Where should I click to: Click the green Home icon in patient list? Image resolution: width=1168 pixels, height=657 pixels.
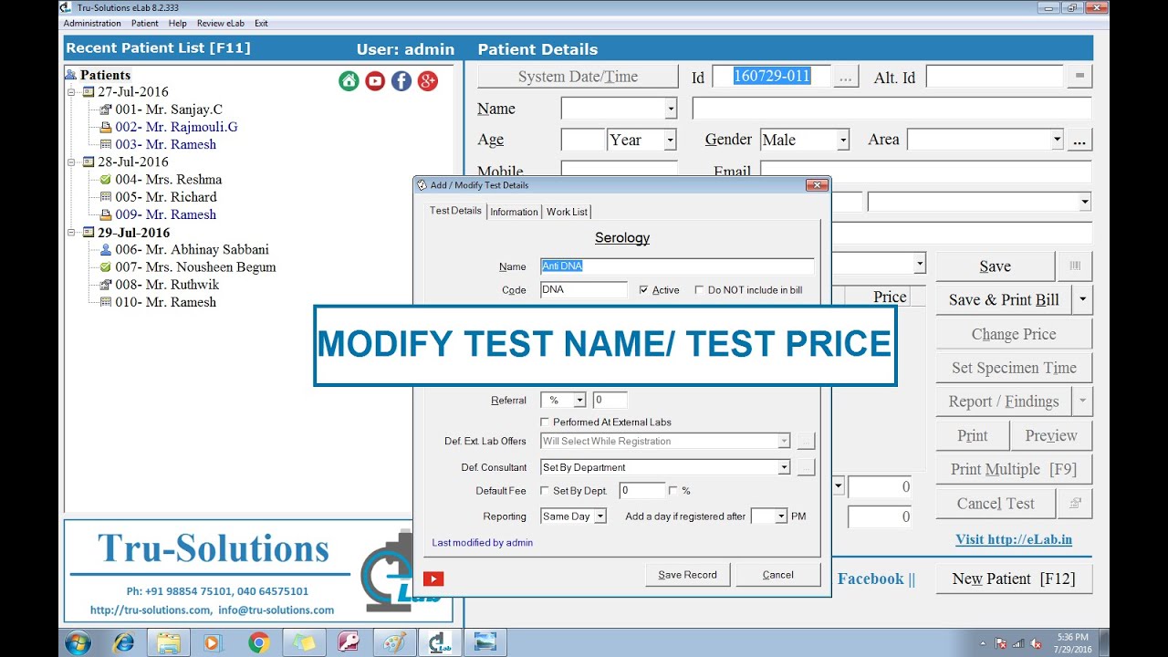[x=349, y=81]
